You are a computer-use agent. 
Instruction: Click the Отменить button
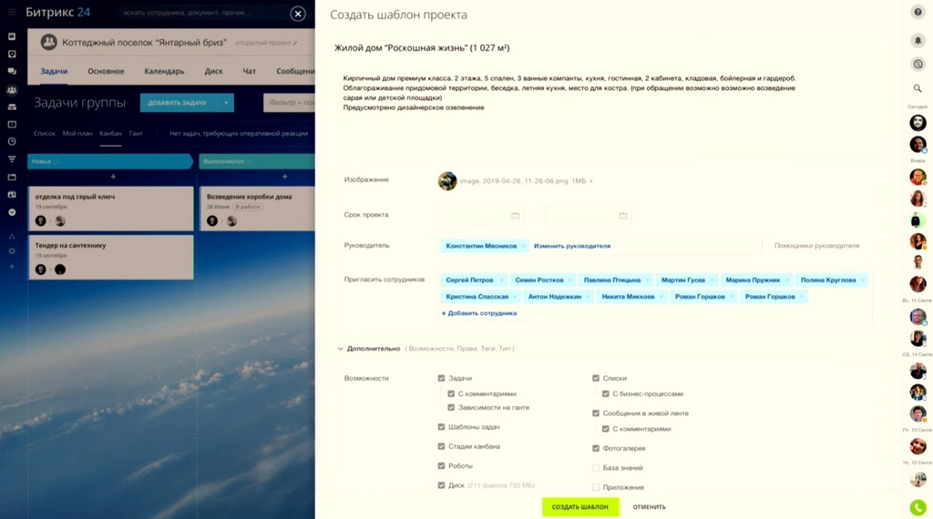coord(649,507)
